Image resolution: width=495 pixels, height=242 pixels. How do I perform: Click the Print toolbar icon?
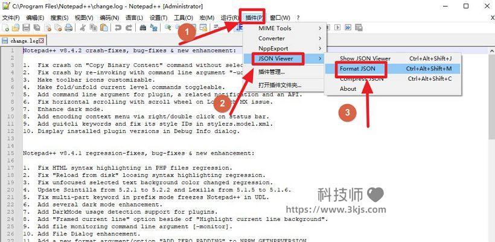pos(68,28)
